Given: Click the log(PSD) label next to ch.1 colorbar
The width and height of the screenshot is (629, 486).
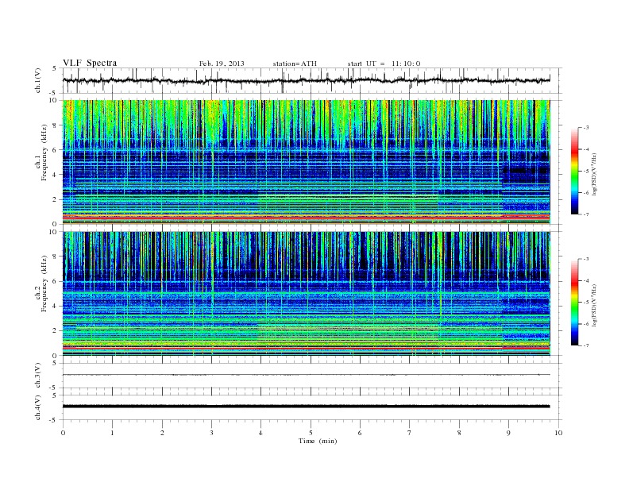Looking at the screenshot, I should (595, 175).
